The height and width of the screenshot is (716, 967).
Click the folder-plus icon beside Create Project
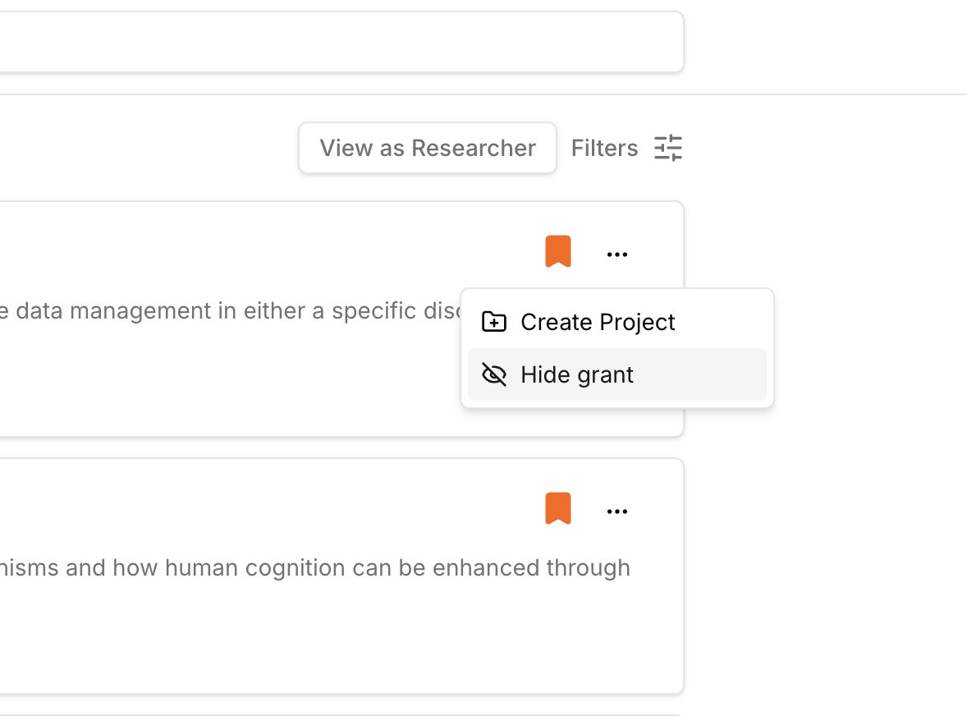click(x=494, y=322)
